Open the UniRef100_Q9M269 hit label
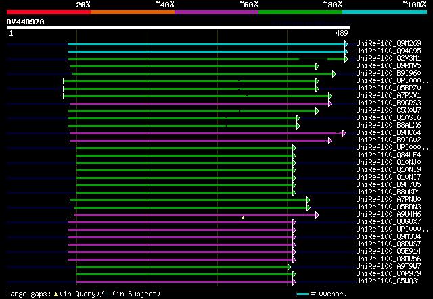 coord(388,44)
